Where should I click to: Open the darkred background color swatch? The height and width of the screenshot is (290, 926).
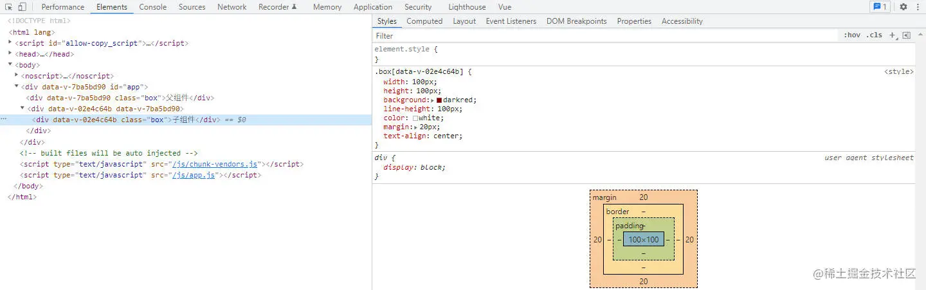coord(439,100)
